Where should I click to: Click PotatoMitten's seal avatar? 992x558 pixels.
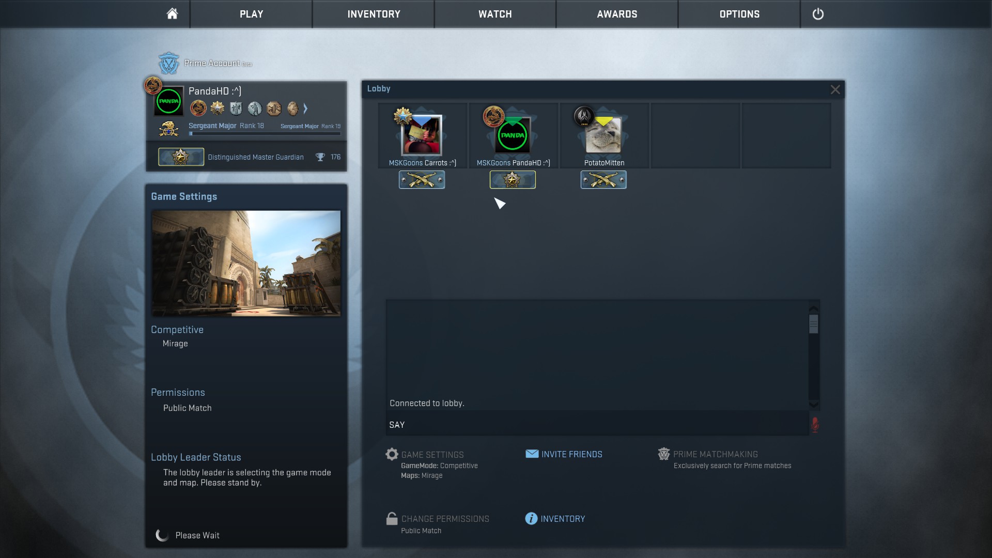pos(603,135)
